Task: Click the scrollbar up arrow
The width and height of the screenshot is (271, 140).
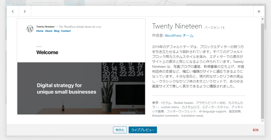Action: pyautogui.click(x=263, y=19)
